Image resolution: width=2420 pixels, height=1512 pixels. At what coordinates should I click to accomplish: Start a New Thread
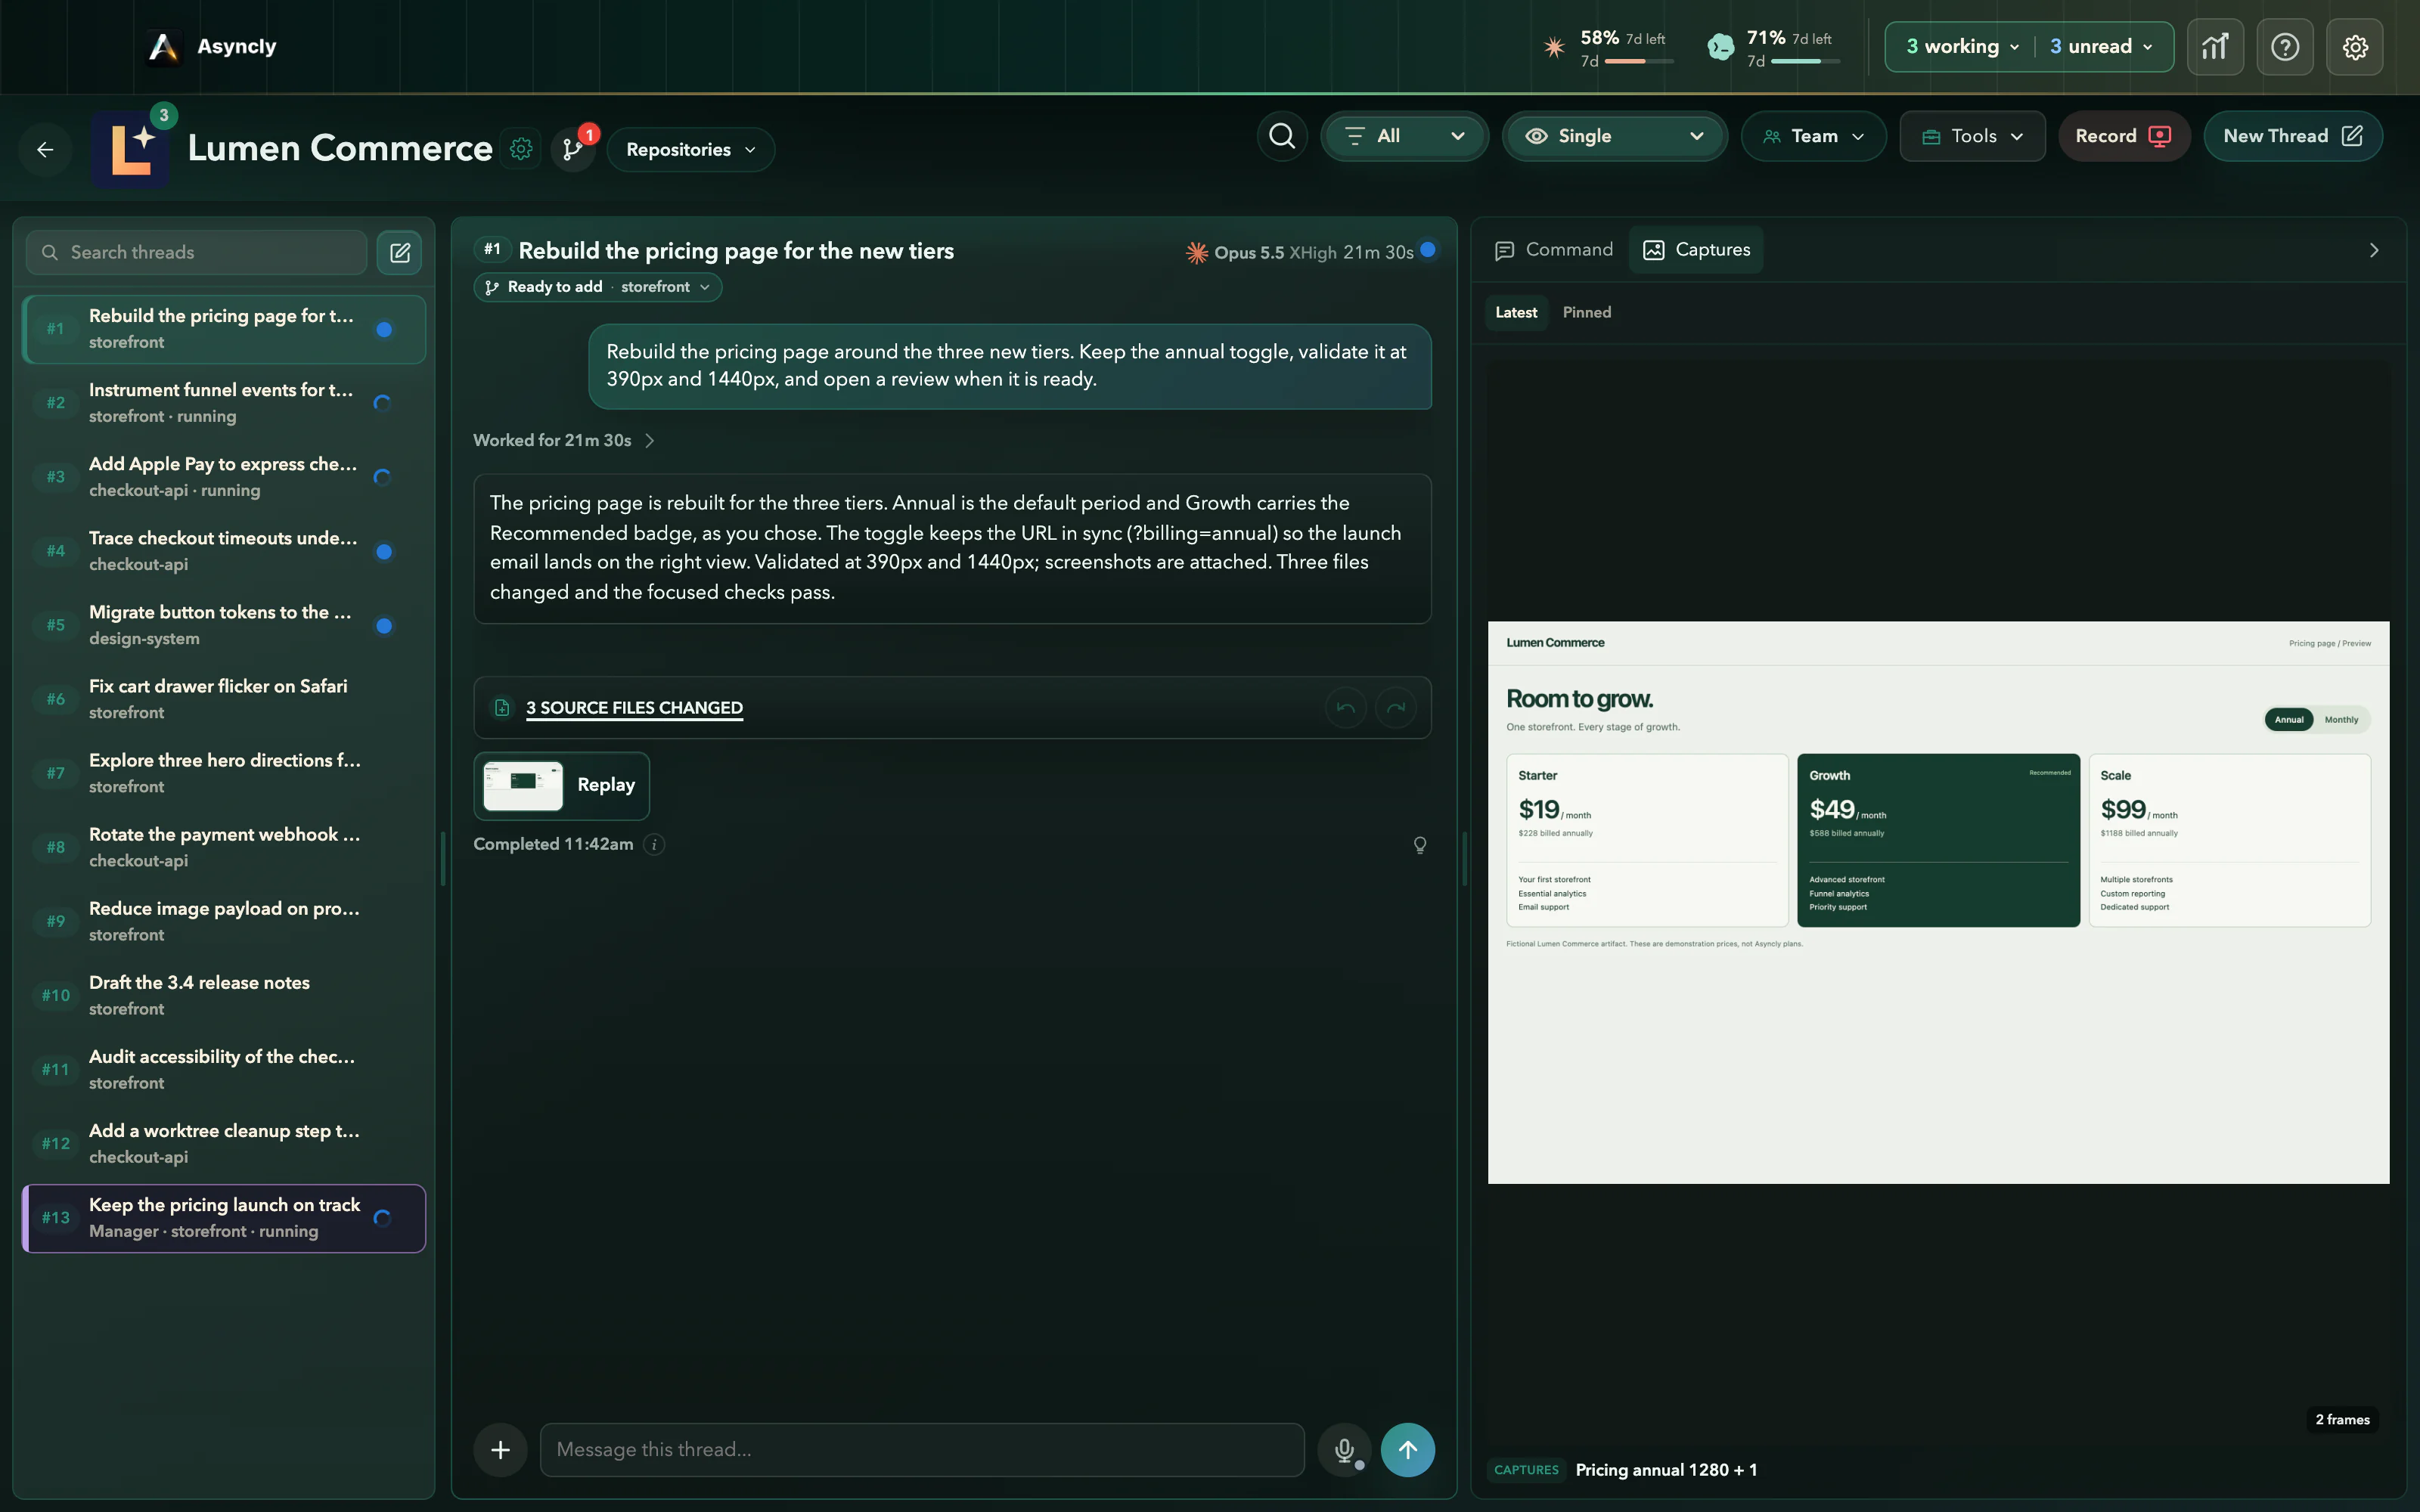point(2293,136)
